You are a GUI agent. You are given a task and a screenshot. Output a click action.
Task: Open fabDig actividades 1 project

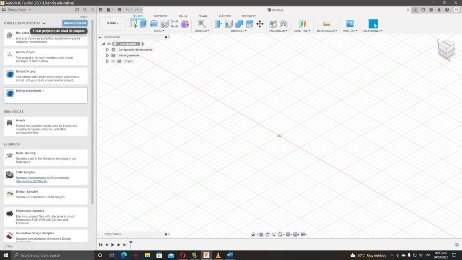(x=46, y=95)
